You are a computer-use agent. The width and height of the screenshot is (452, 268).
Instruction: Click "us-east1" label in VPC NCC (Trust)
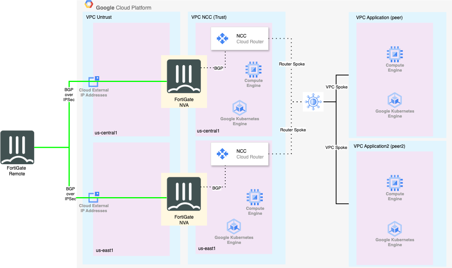207,248
